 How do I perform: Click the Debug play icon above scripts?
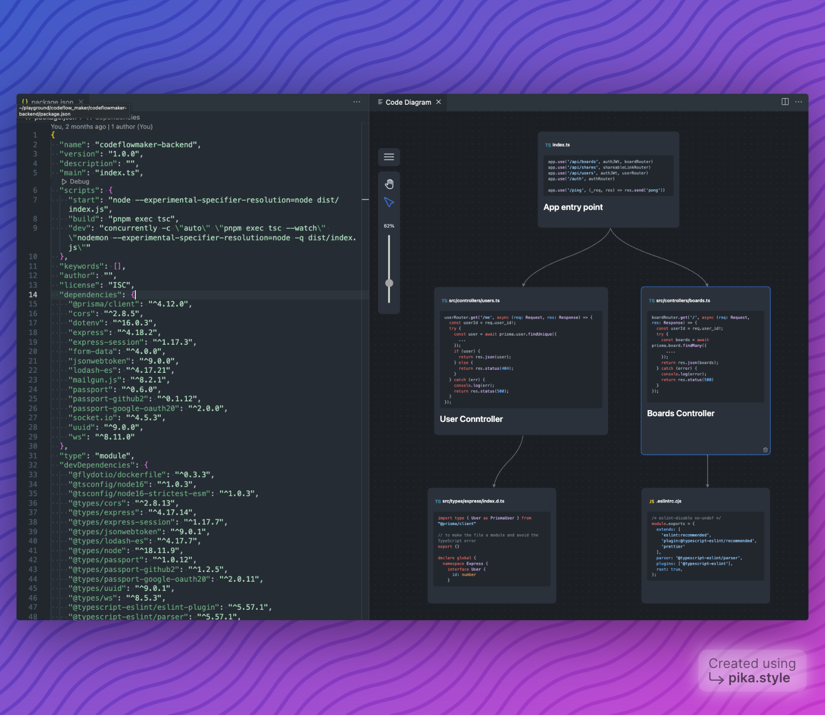tap(64, 182)
